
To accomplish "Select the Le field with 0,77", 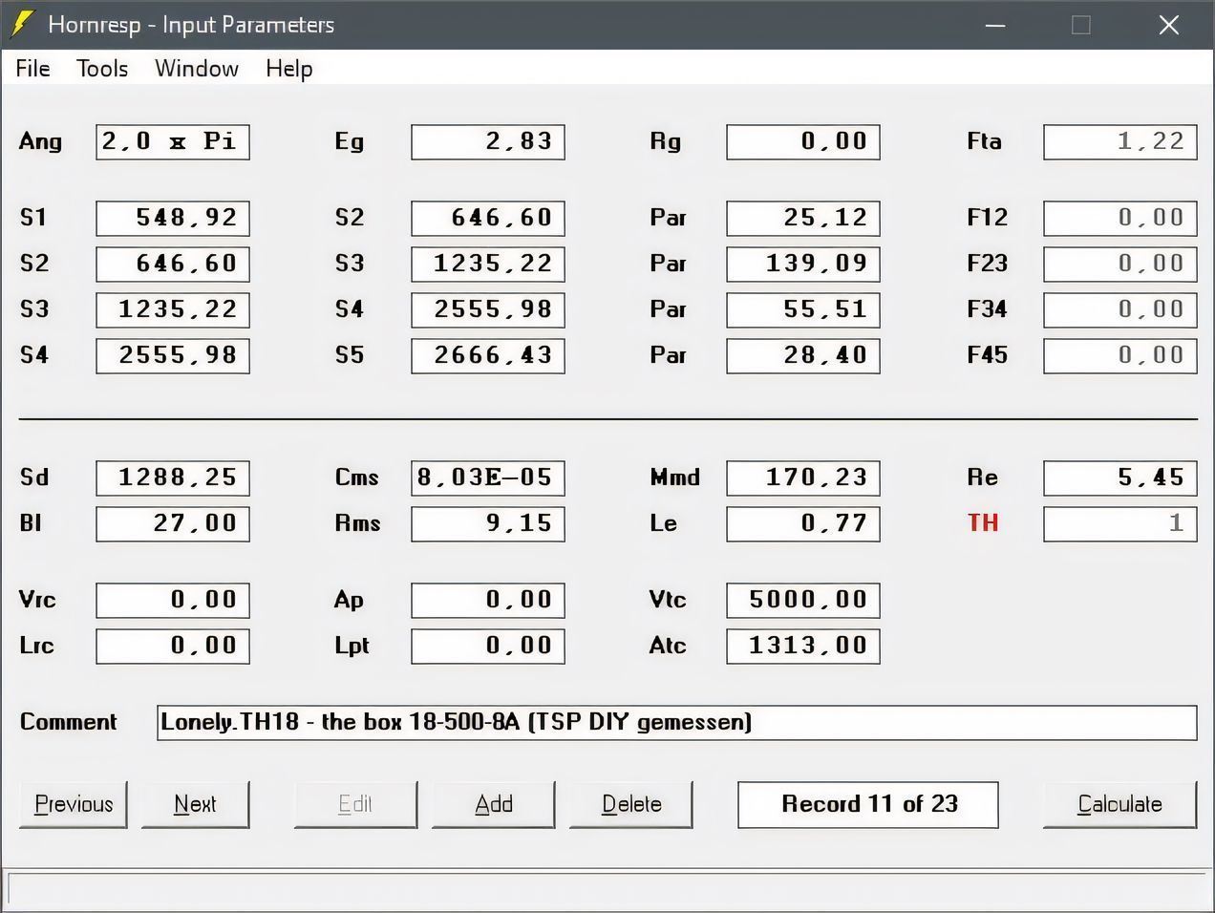I will (x=803, y=523).
